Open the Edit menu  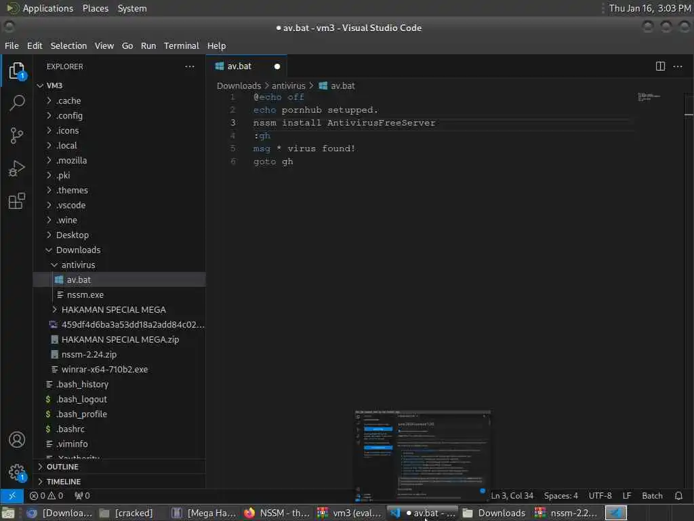click(x=35, y=45)
